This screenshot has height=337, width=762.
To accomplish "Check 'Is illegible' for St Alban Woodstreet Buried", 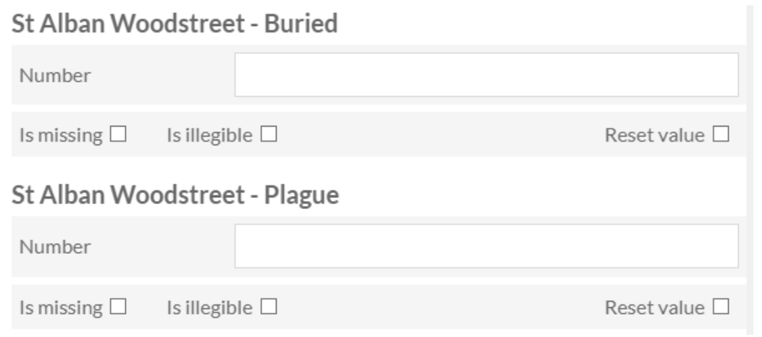I will [x=269, y=134].
